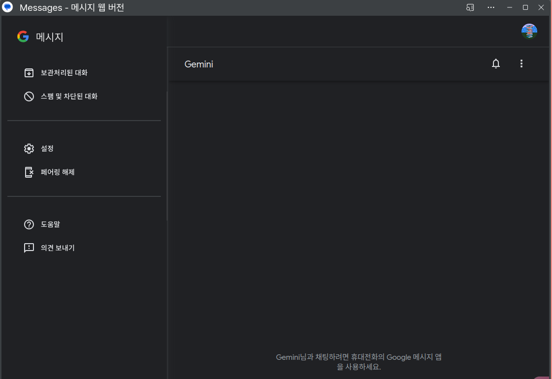Open Gemini conversation more options menu

[x=521, y=63]
